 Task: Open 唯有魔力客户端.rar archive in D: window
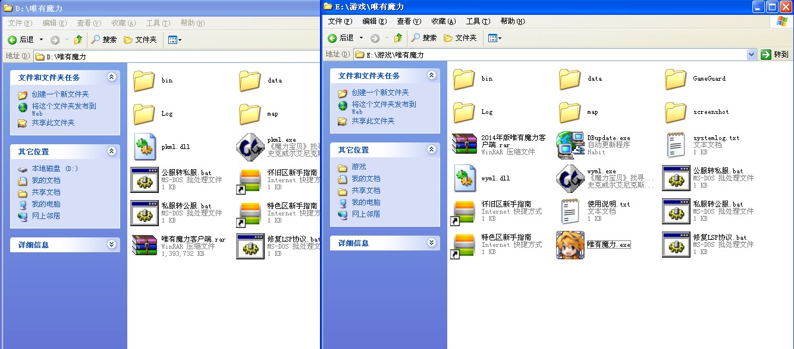[143, 245]
